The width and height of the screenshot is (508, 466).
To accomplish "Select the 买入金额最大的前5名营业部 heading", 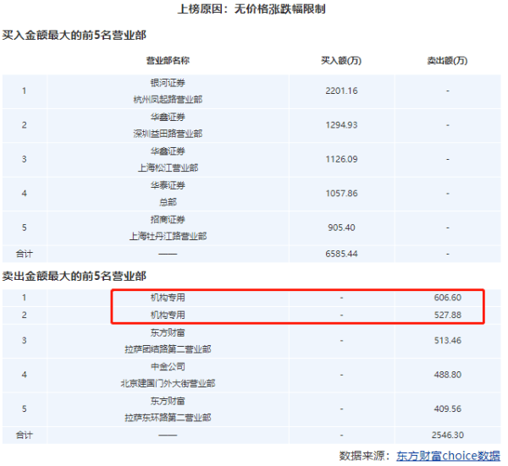I will tap(75, 35).
